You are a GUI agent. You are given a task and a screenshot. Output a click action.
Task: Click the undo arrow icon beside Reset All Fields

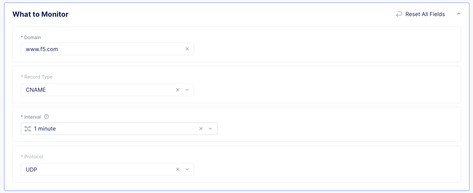(x=399, y=14)
